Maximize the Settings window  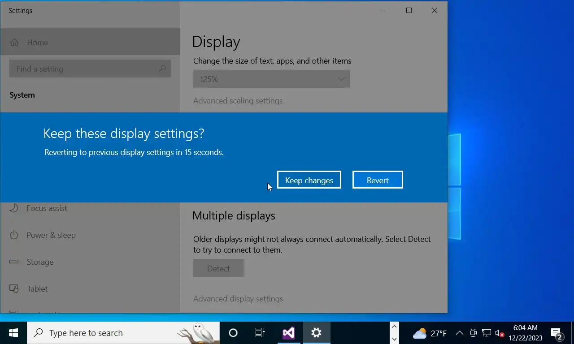tap(409, 10)
